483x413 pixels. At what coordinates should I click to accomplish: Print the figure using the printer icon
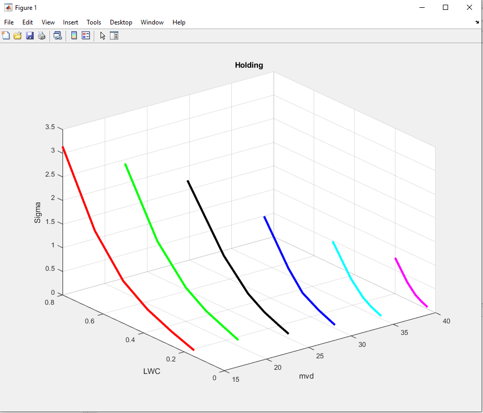click(42, 35)
